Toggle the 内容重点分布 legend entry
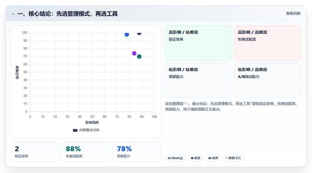This screenshot has width=312, height=173. (x=86, y=130)
